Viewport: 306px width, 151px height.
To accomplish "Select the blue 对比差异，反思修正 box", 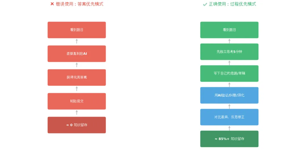I will (x=229, y=117).
